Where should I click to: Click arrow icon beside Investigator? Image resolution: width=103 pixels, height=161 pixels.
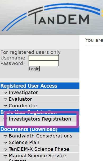click(5, 93)
